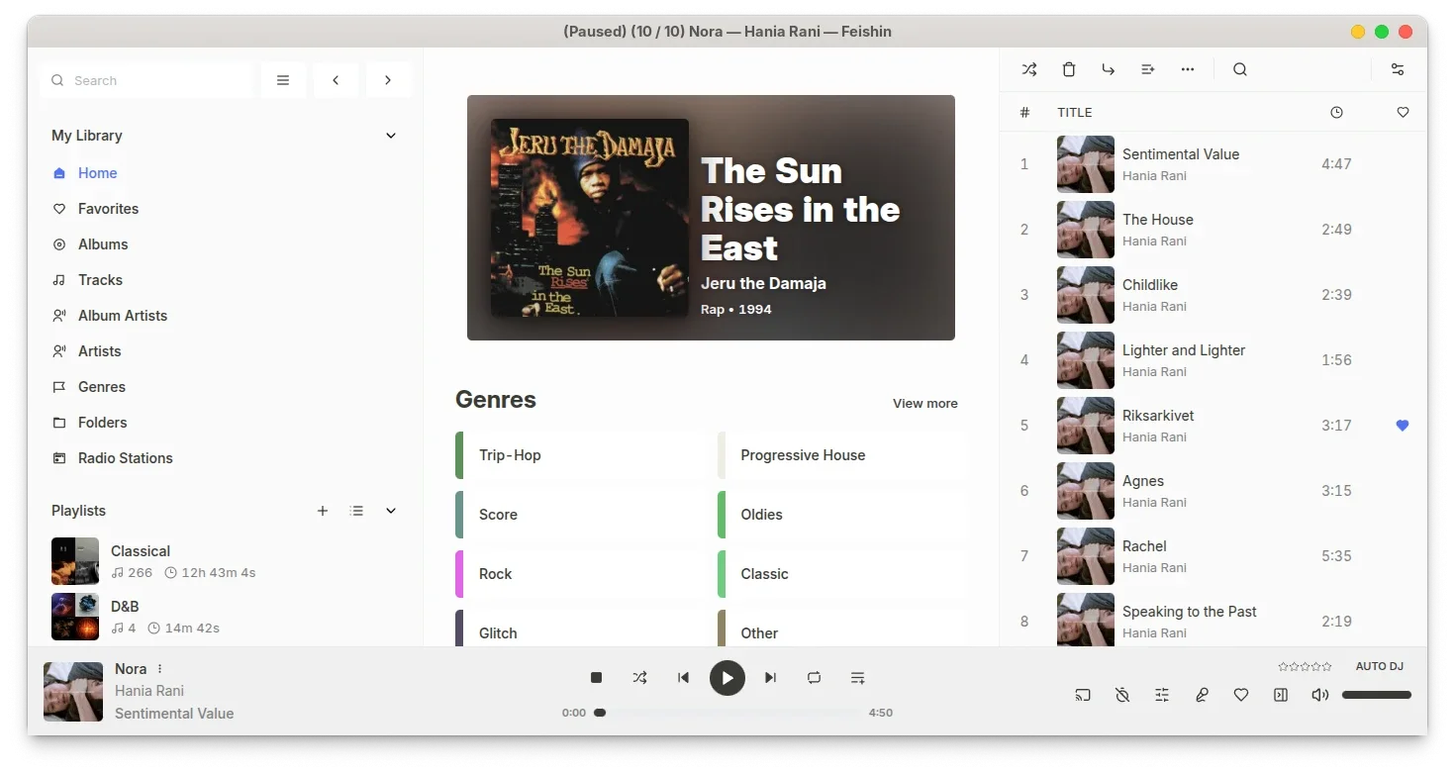
Task: Click the add-to-playlist icon in queue toolbar
Action: point(1148,69)
